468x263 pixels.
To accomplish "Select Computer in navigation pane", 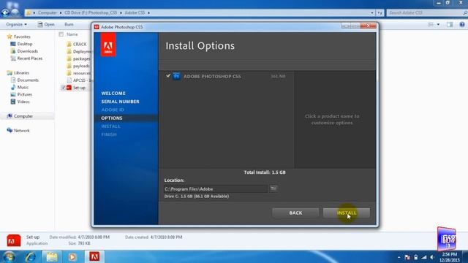I will 23,116.
